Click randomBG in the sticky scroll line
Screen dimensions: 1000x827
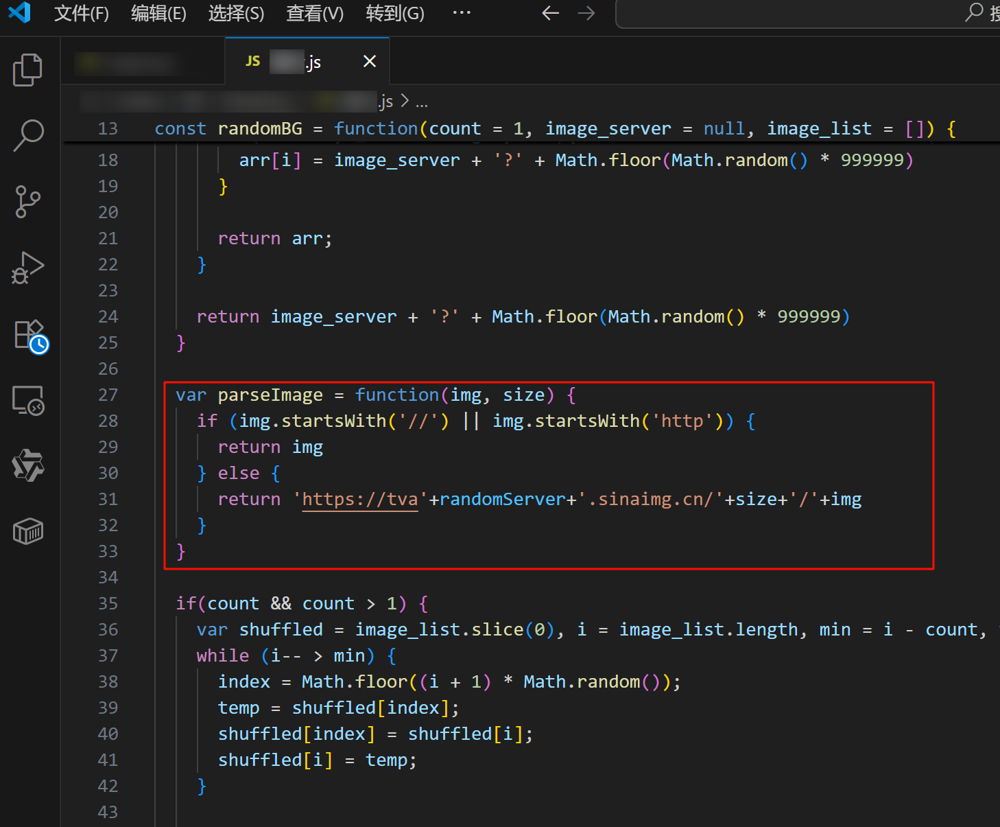click(x=260, y=128)
